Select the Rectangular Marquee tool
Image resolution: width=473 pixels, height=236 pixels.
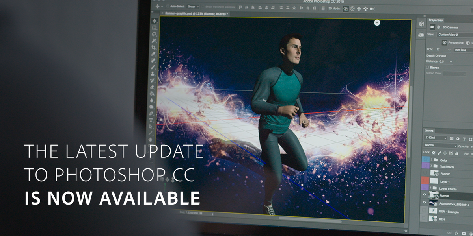[154, 28]
